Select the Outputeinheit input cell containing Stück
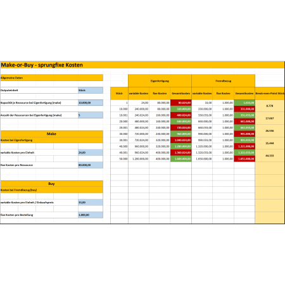The image size is (285, 285). (x=91, y=90)
